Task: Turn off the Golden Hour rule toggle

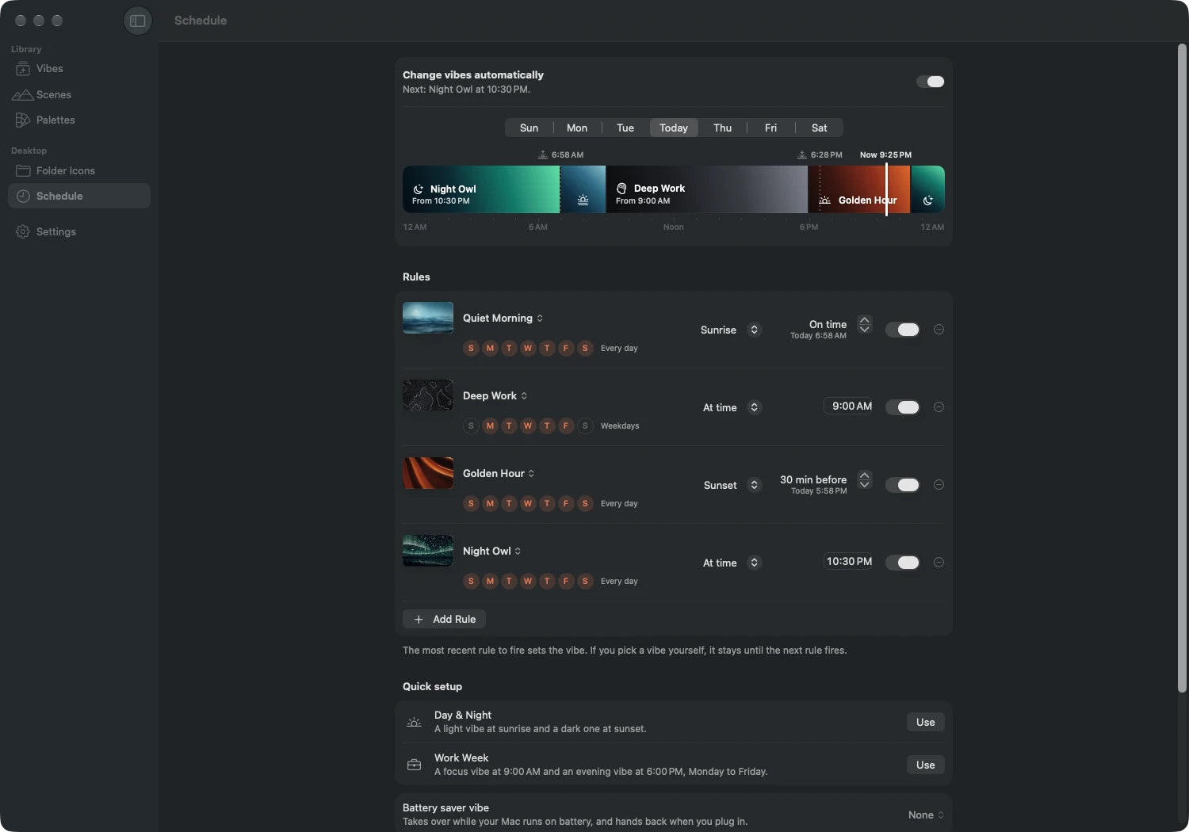Action: [903, 485]
